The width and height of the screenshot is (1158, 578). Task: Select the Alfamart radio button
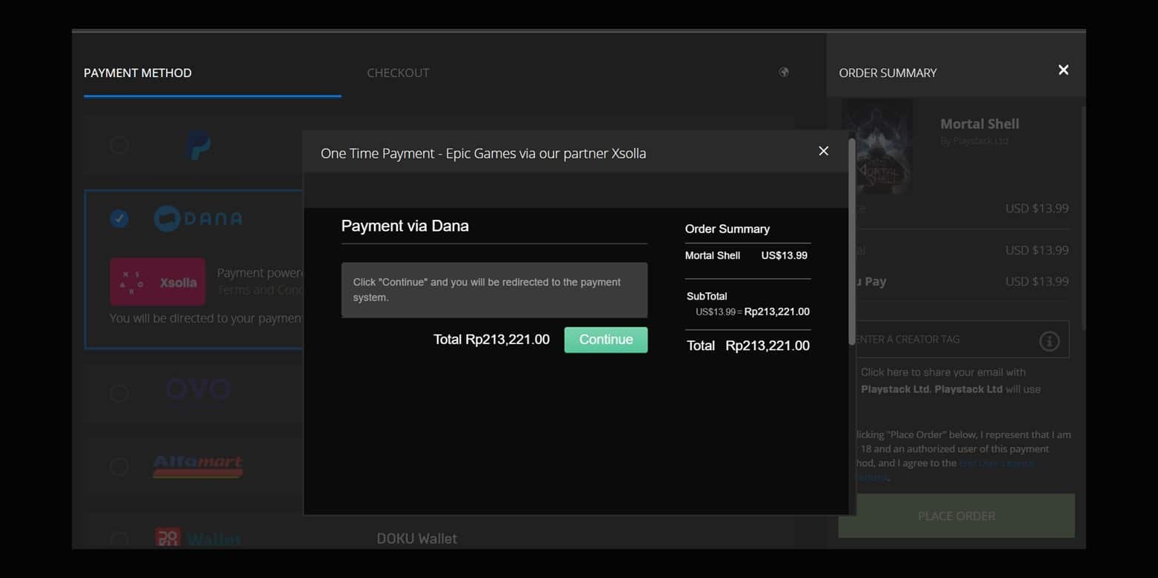coord(119,466)
